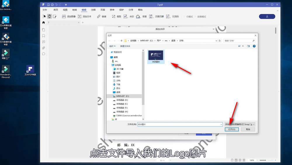
Task: Select the 行模式 line mode radio
Action: coord(188,17)
